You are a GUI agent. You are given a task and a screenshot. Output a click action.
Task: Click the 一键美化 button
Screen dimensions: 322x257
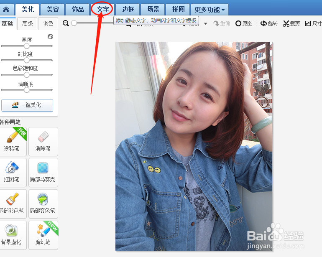pos(27,105)
